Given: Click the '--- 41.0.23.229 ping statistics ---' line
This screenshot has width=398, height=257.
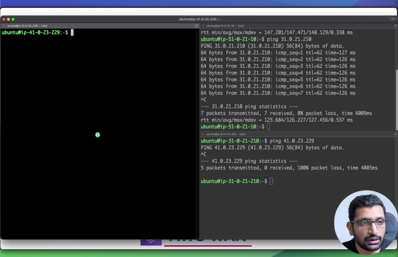Looking at the screenshot, I should point(249,161).
